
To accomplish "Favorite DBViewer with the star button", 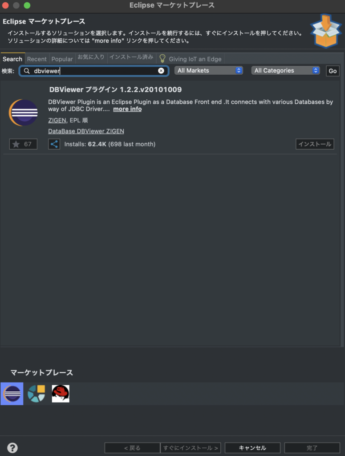I will [x=23, y=144].
